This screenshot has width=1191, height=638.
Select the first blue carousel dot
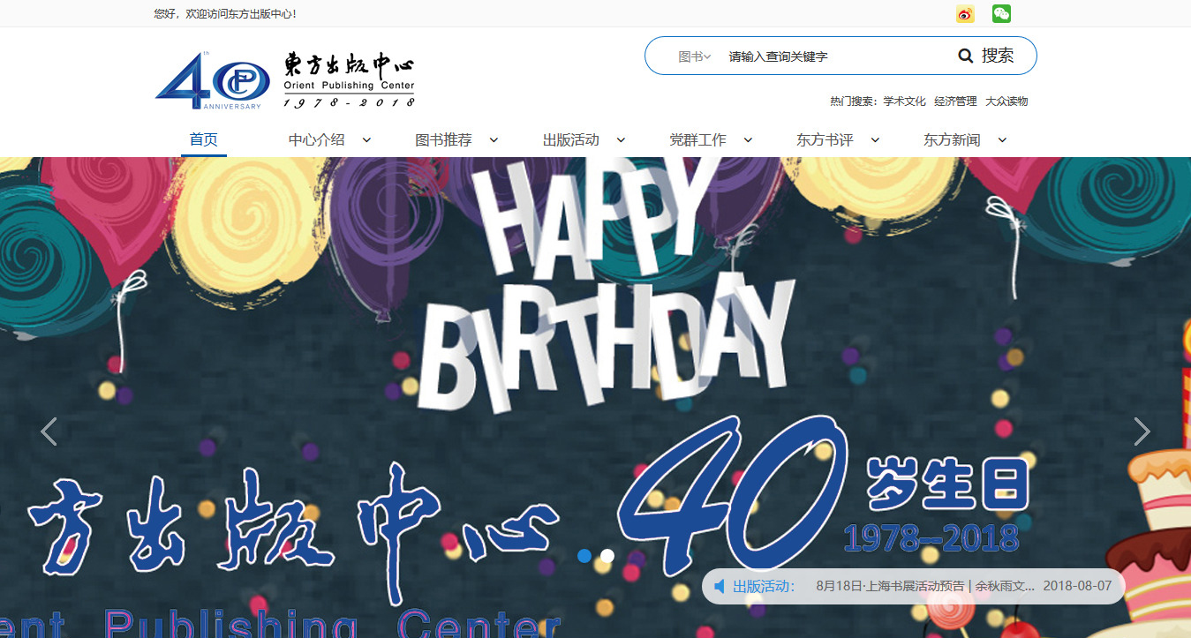(584, 556)
